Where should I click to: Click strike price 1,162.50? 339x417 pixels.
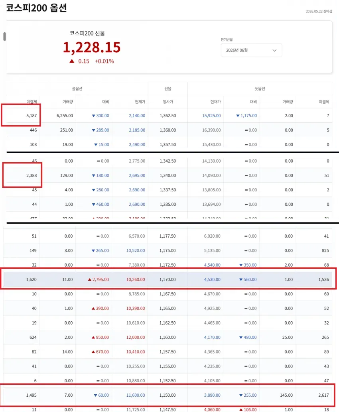tap(168, 323)
